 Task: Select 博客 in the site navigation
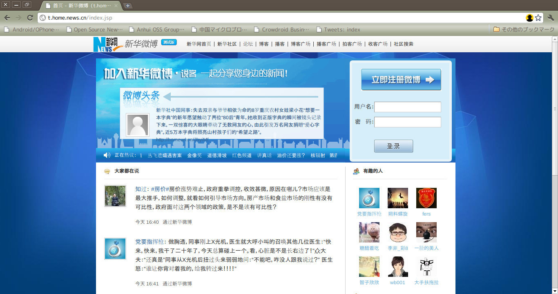click(x=264, y=44)
